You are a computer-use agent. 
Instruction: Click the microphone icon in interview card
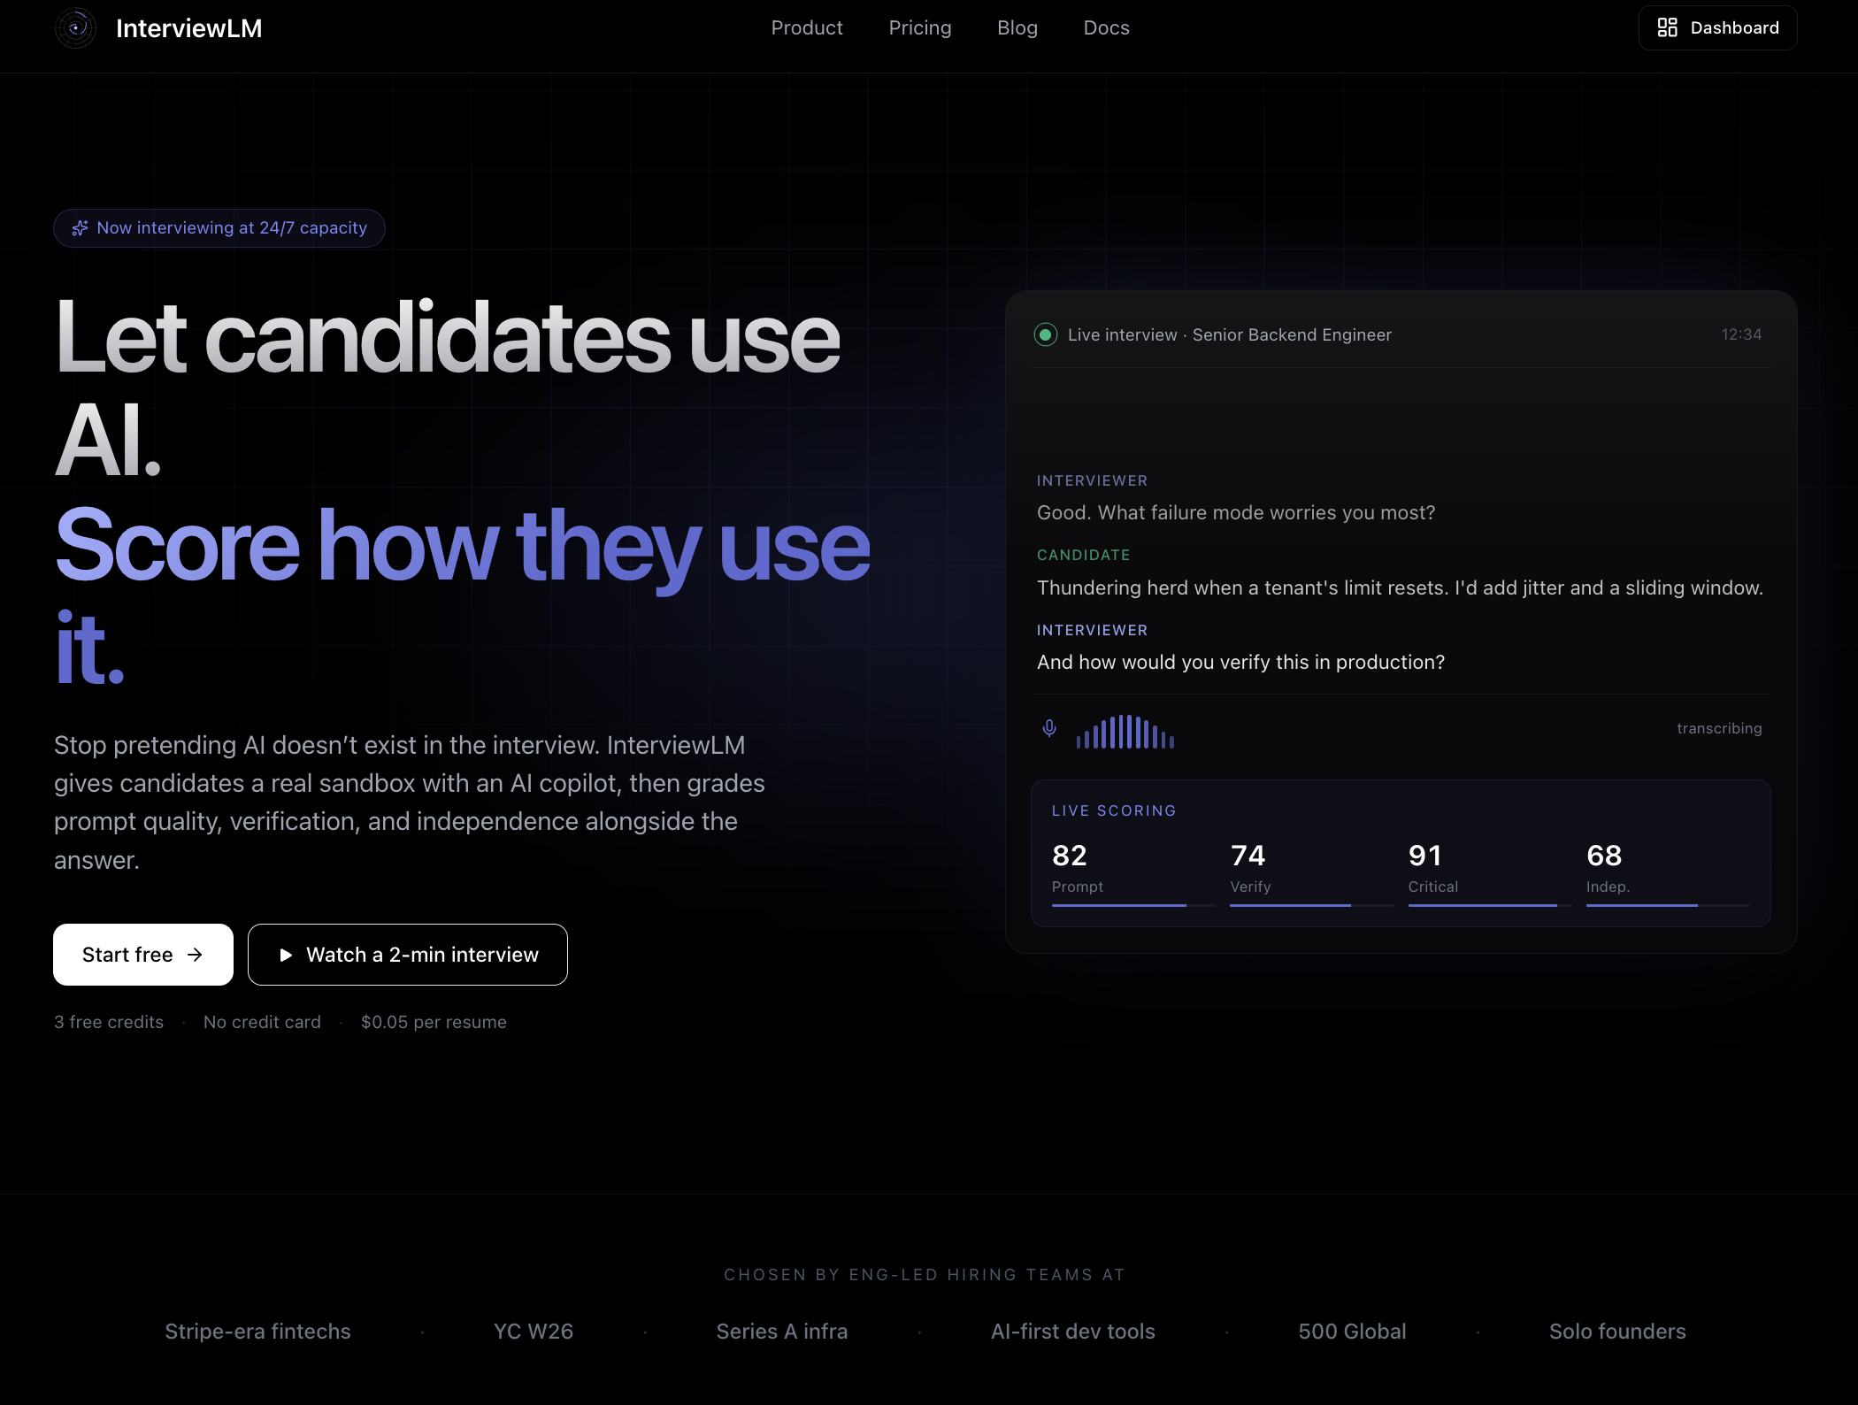click(1049, 728)
